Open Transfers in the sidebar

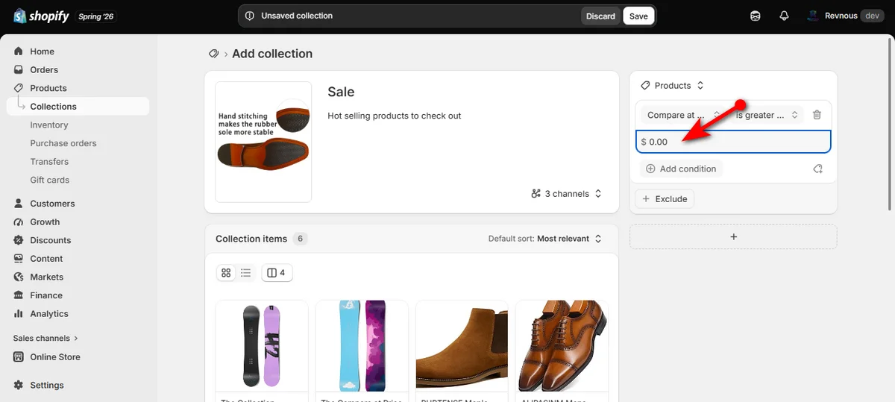pyautogui.click(x=49, y=161)
